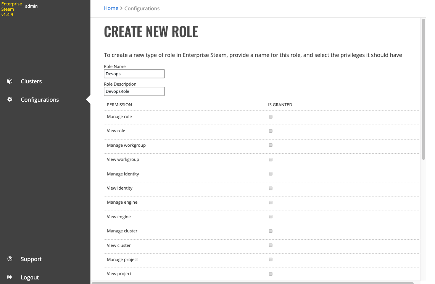Click the 'Role Name' field label
The image size is (435, 284).
[114, 67]
